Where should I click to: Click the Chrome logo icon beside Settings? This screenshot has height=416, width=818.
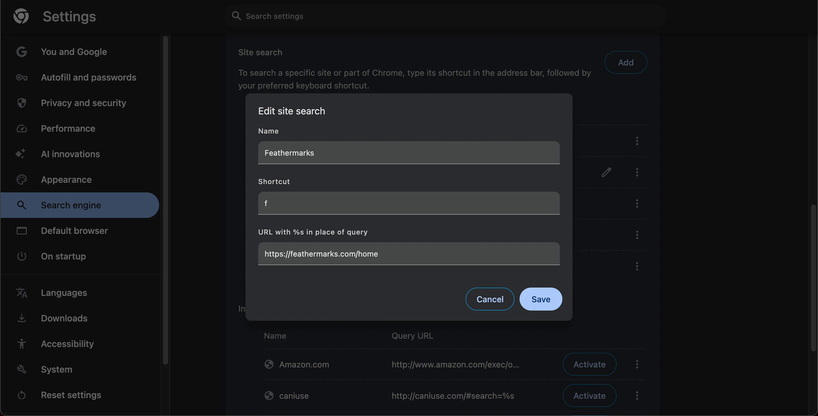(21, 16)
